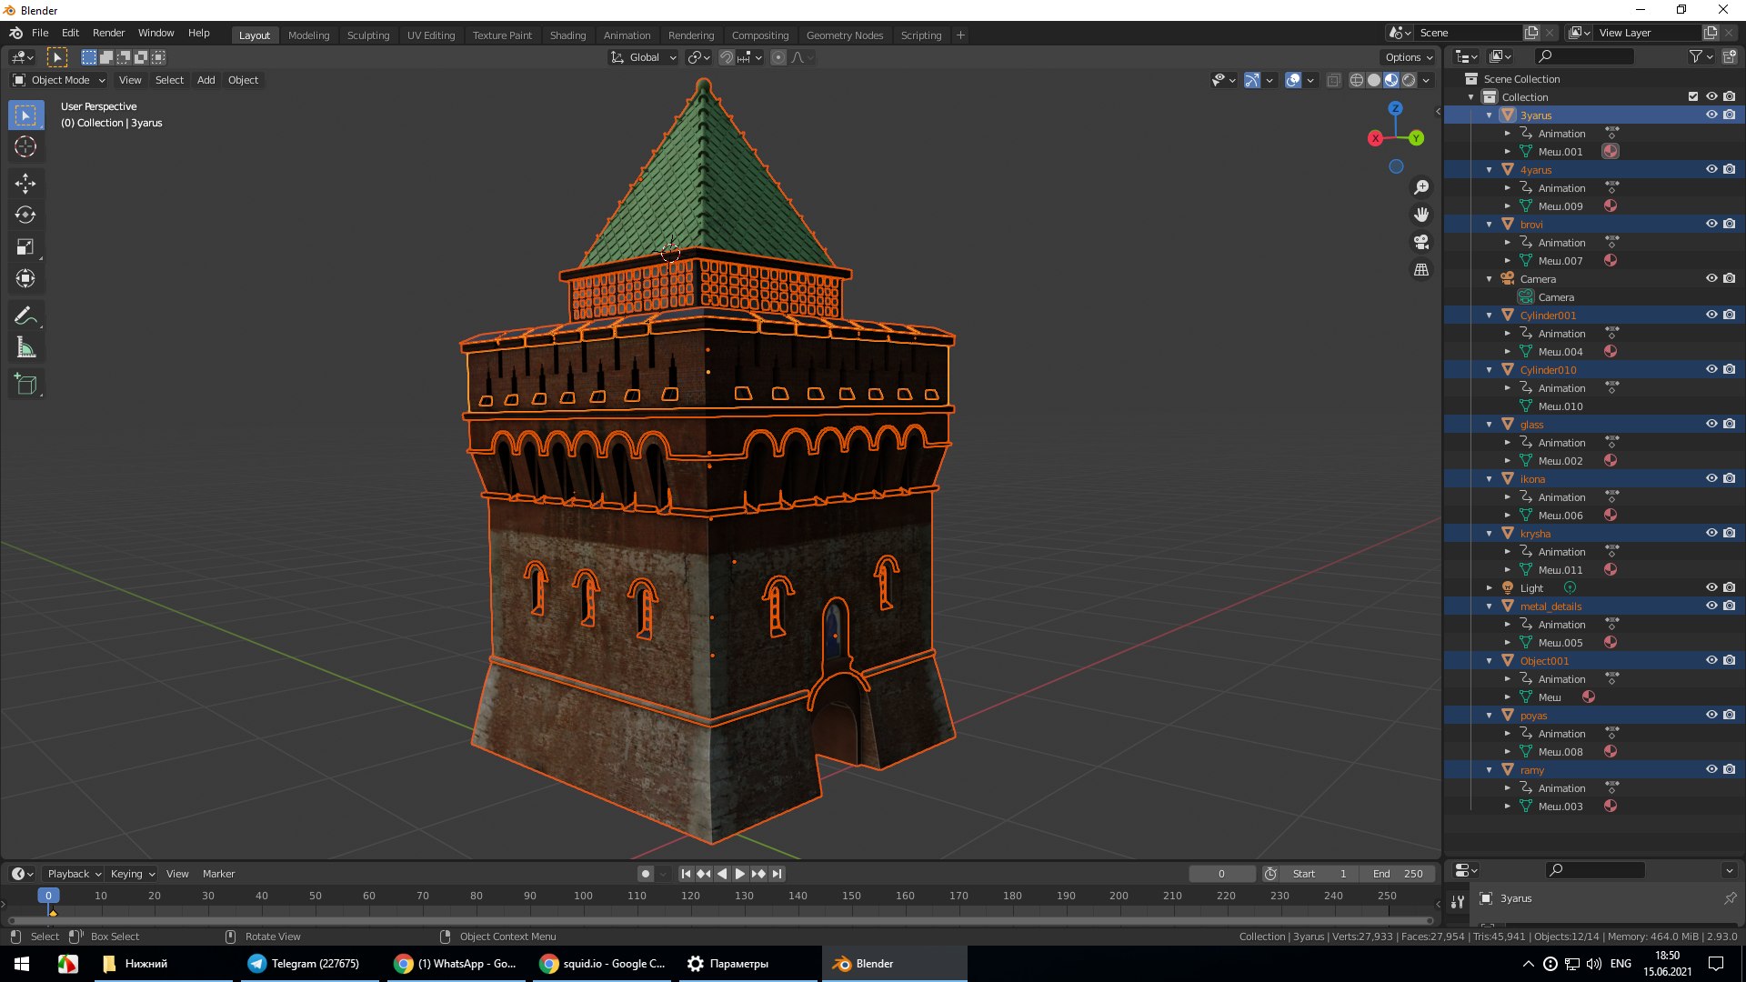Select the Add Cube tool
This screenshot has height=982, width=1746.
point(25,385)
